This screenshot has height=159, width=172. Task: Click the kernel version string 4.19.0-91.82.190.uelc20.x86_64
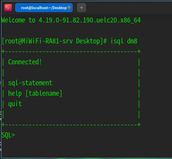point(90,20)
